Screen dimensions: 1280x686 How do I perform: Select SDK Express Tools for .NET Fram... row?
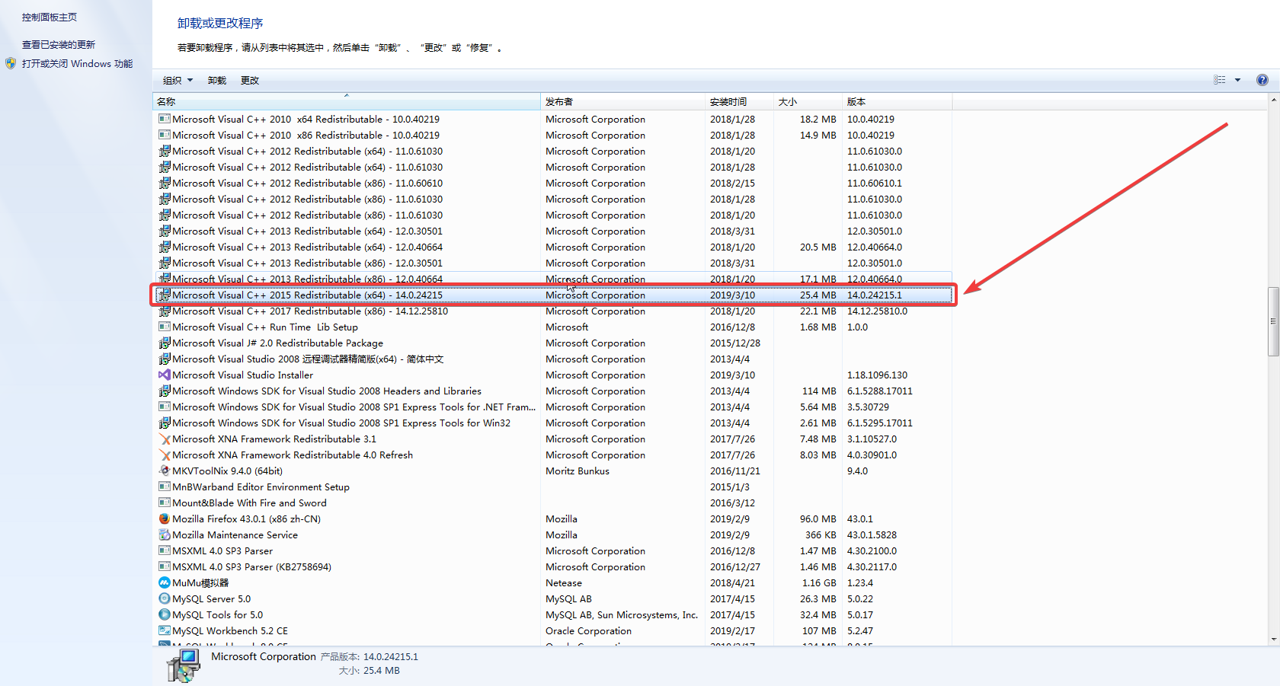tap(553, 407)
